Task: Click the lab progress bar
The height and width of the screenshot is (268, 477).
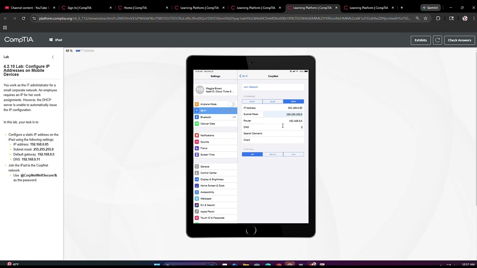Action: click(x=85, y=51)
